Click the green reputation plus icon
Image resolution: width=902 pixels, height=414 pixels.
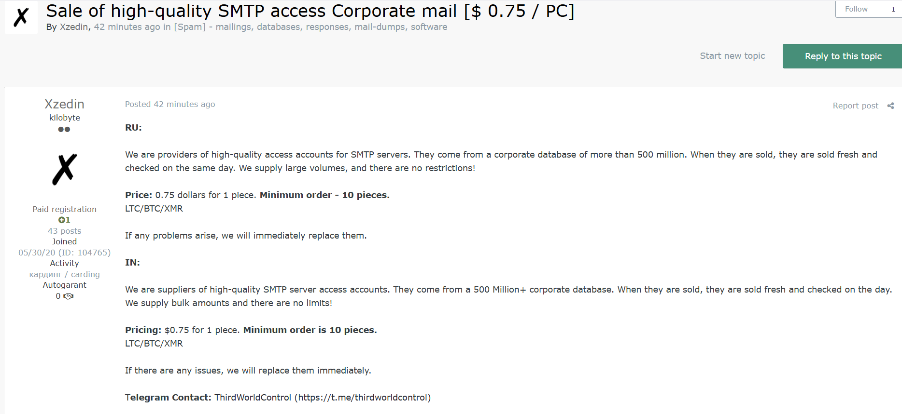point(62,220)
